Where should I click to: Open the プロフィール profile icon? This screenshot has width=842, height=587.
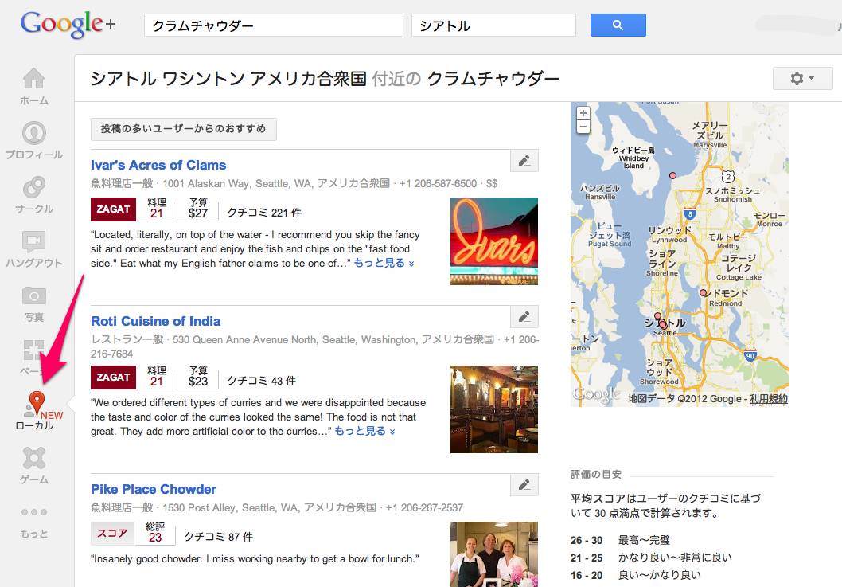pos(34,133)
